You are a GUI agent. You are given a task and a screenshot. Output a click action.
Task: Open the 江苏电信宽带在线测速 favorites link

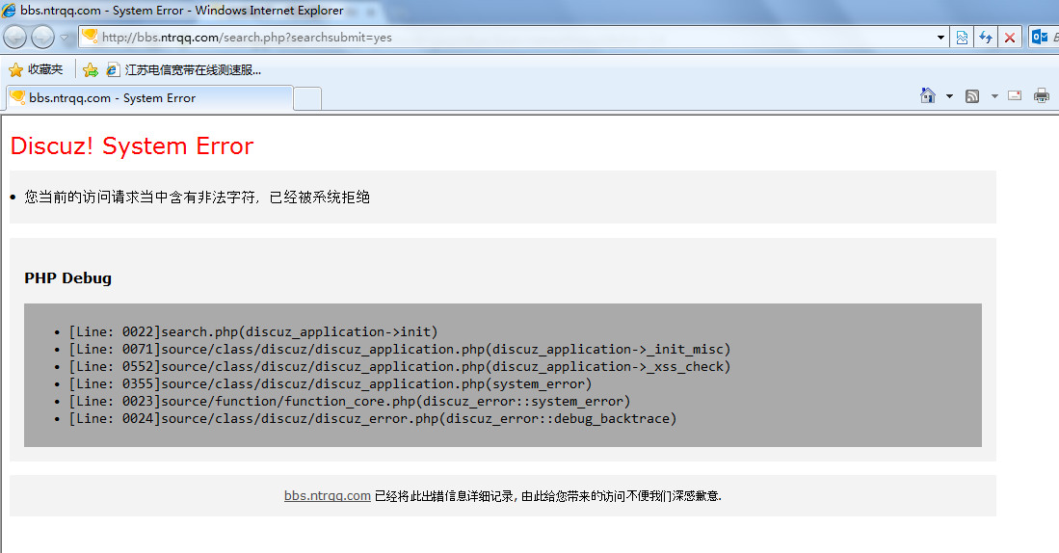pos(184,69)
